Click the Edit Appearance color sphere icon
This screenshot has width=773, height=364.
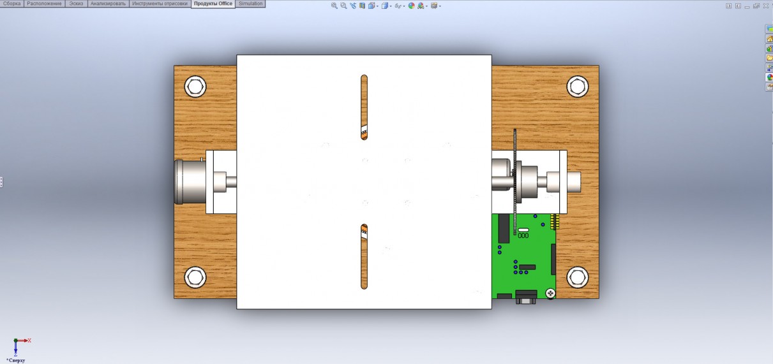pyautogui.click(x=411, y=6)
